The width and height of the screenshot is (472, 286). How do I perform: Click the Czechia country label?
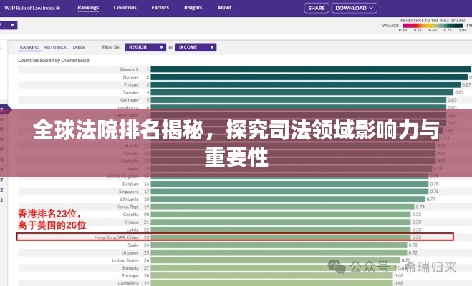pos(130,214)
